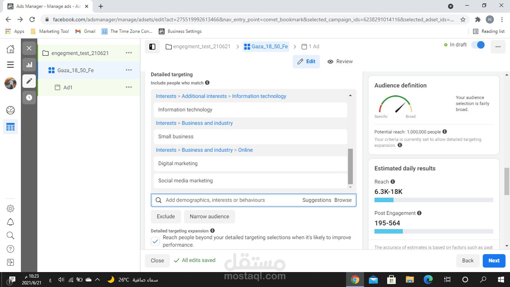Click the interests list scroll-down arrow

tap(350, 187)
